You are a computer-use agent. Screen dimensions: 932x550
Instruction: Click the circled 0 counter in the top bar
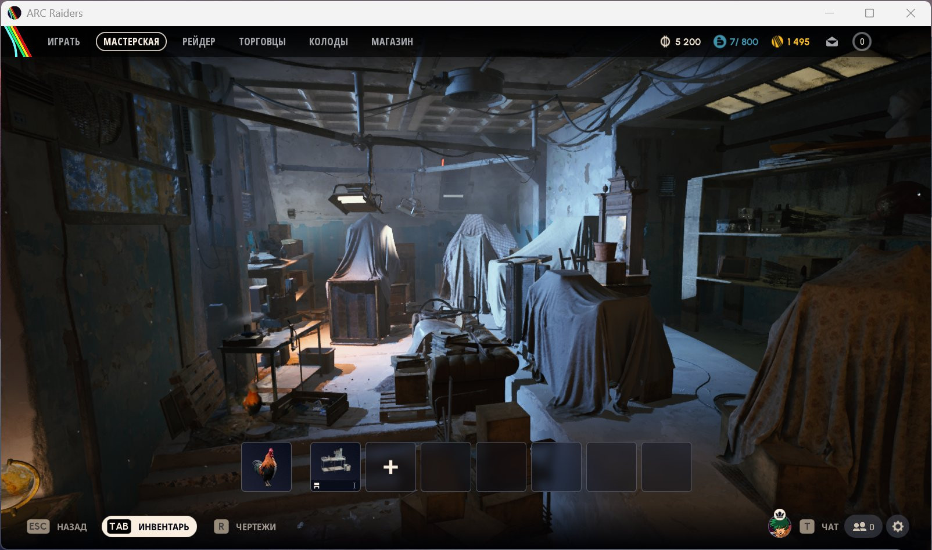pyautogui.click(x=862, y=42)
